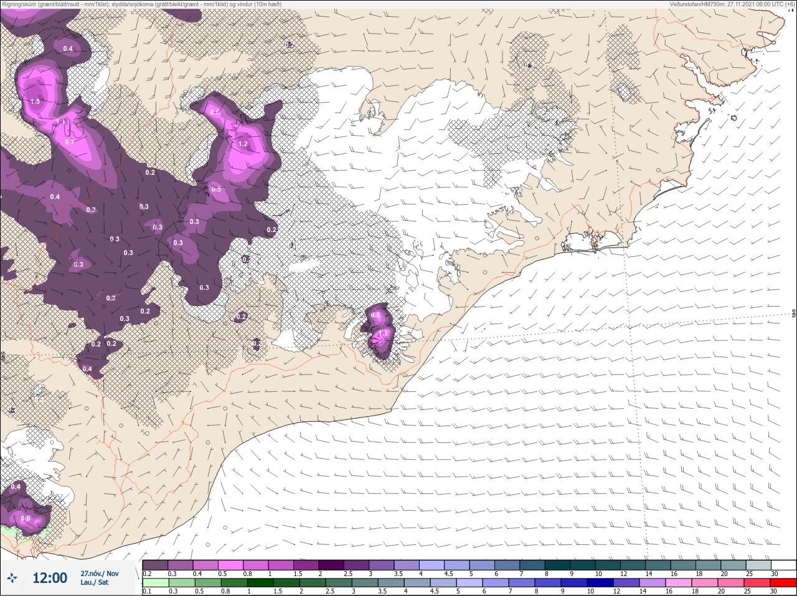Select upper legend swatch labeled 1.5
The image size is (797, 596).
click(306, 565)
